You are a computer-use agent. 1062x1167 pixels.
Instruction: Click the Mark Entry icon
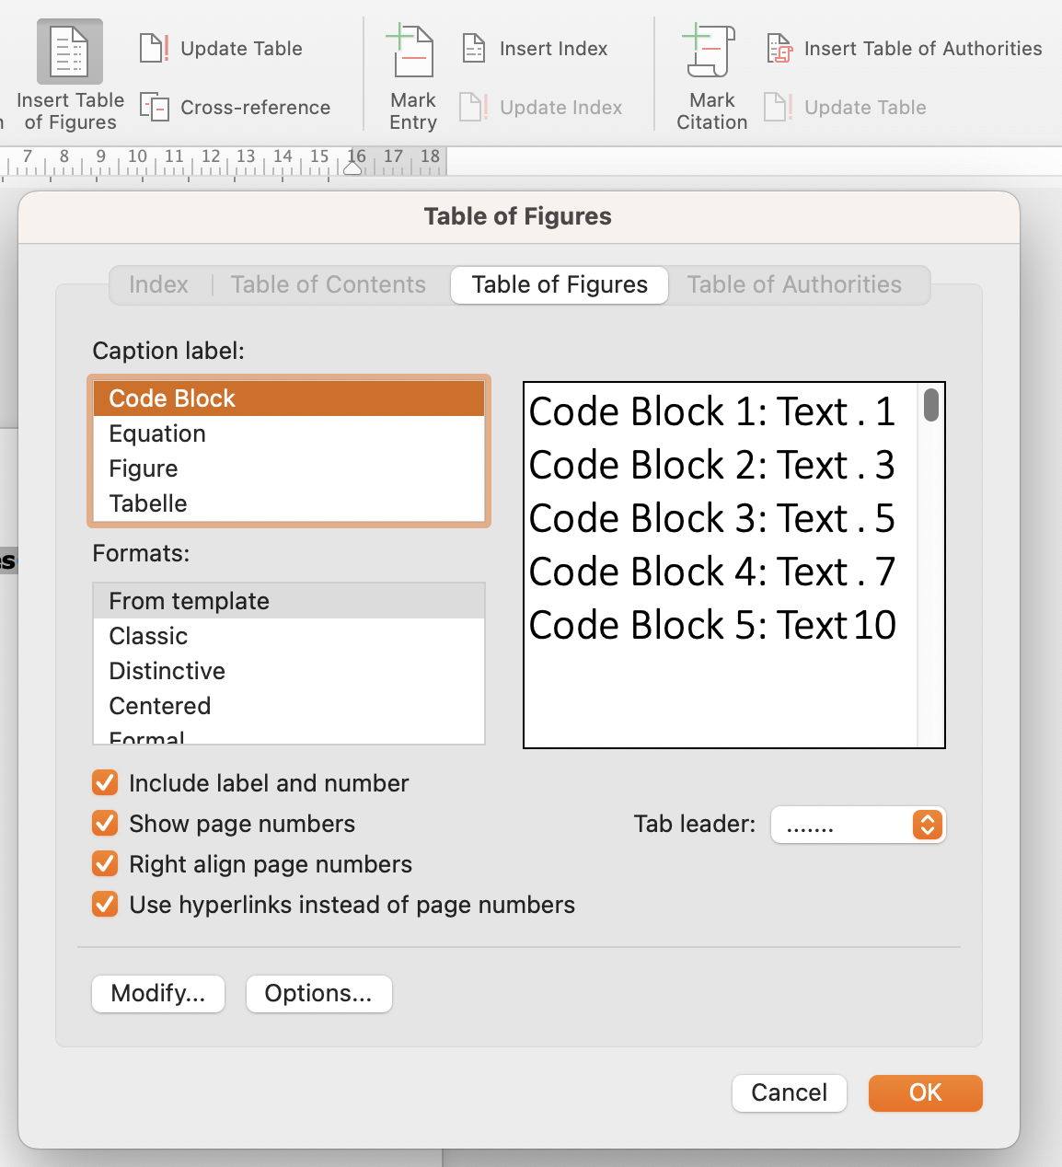[411, 52]
